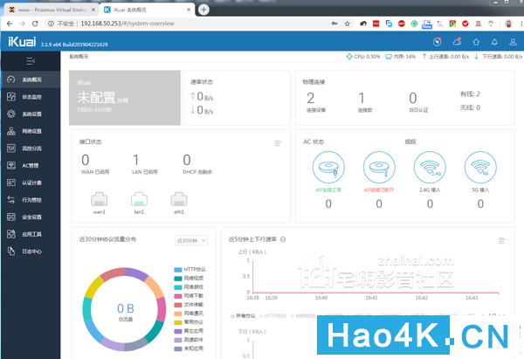
Task: Open the notification bell in header
Action: coord(494,42)
